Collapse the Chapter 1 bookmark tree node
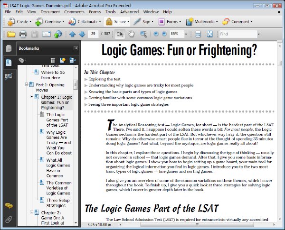The width and height of the screenshot is (285, 230). (x=32, y=97)
